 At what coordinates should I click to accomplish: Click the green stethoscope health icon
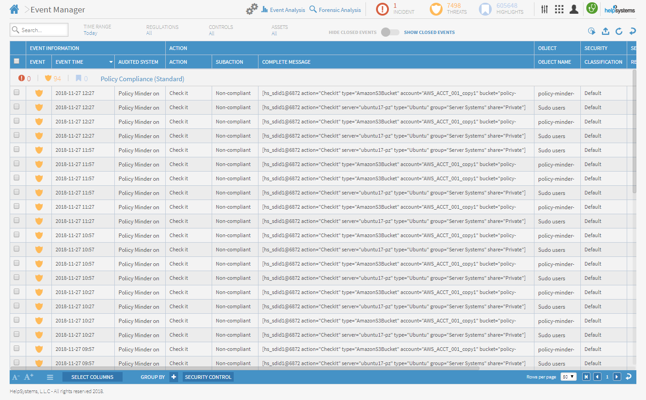pos(592,8)
